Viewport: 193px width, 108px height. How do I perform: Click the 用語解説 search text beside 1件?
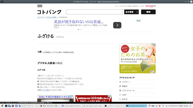(58, 52)
